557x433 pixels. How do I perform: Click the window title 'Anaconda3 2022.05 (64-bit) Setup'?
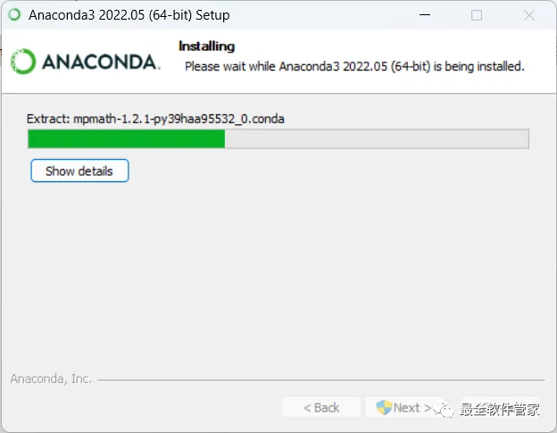click(129, 15)
